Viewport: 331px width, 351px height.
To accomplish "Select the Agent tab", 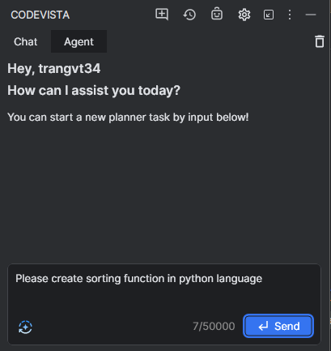I will [79, 41].
